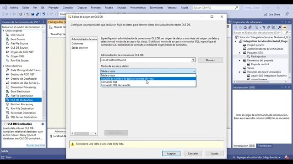Click the undo toolbar icon

44,14
